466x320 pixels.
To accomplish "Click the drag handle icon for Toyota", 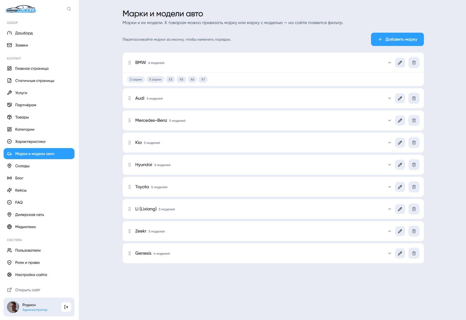I will point(130,187).
